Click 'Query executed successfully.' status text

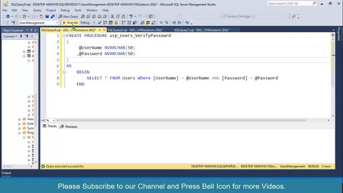pyautogui.click(x=65, y=166)
